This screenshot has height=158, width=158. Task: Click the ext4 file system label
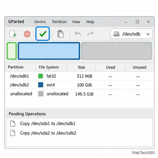tap(51, 85)
